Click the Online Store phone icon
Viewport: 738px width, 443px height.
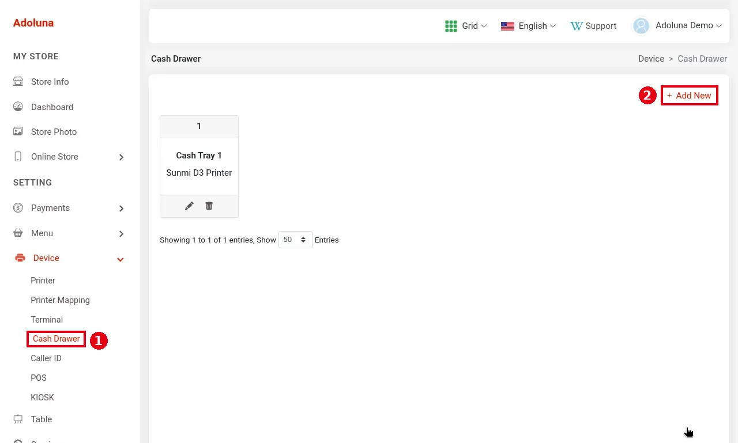[18, 157]
